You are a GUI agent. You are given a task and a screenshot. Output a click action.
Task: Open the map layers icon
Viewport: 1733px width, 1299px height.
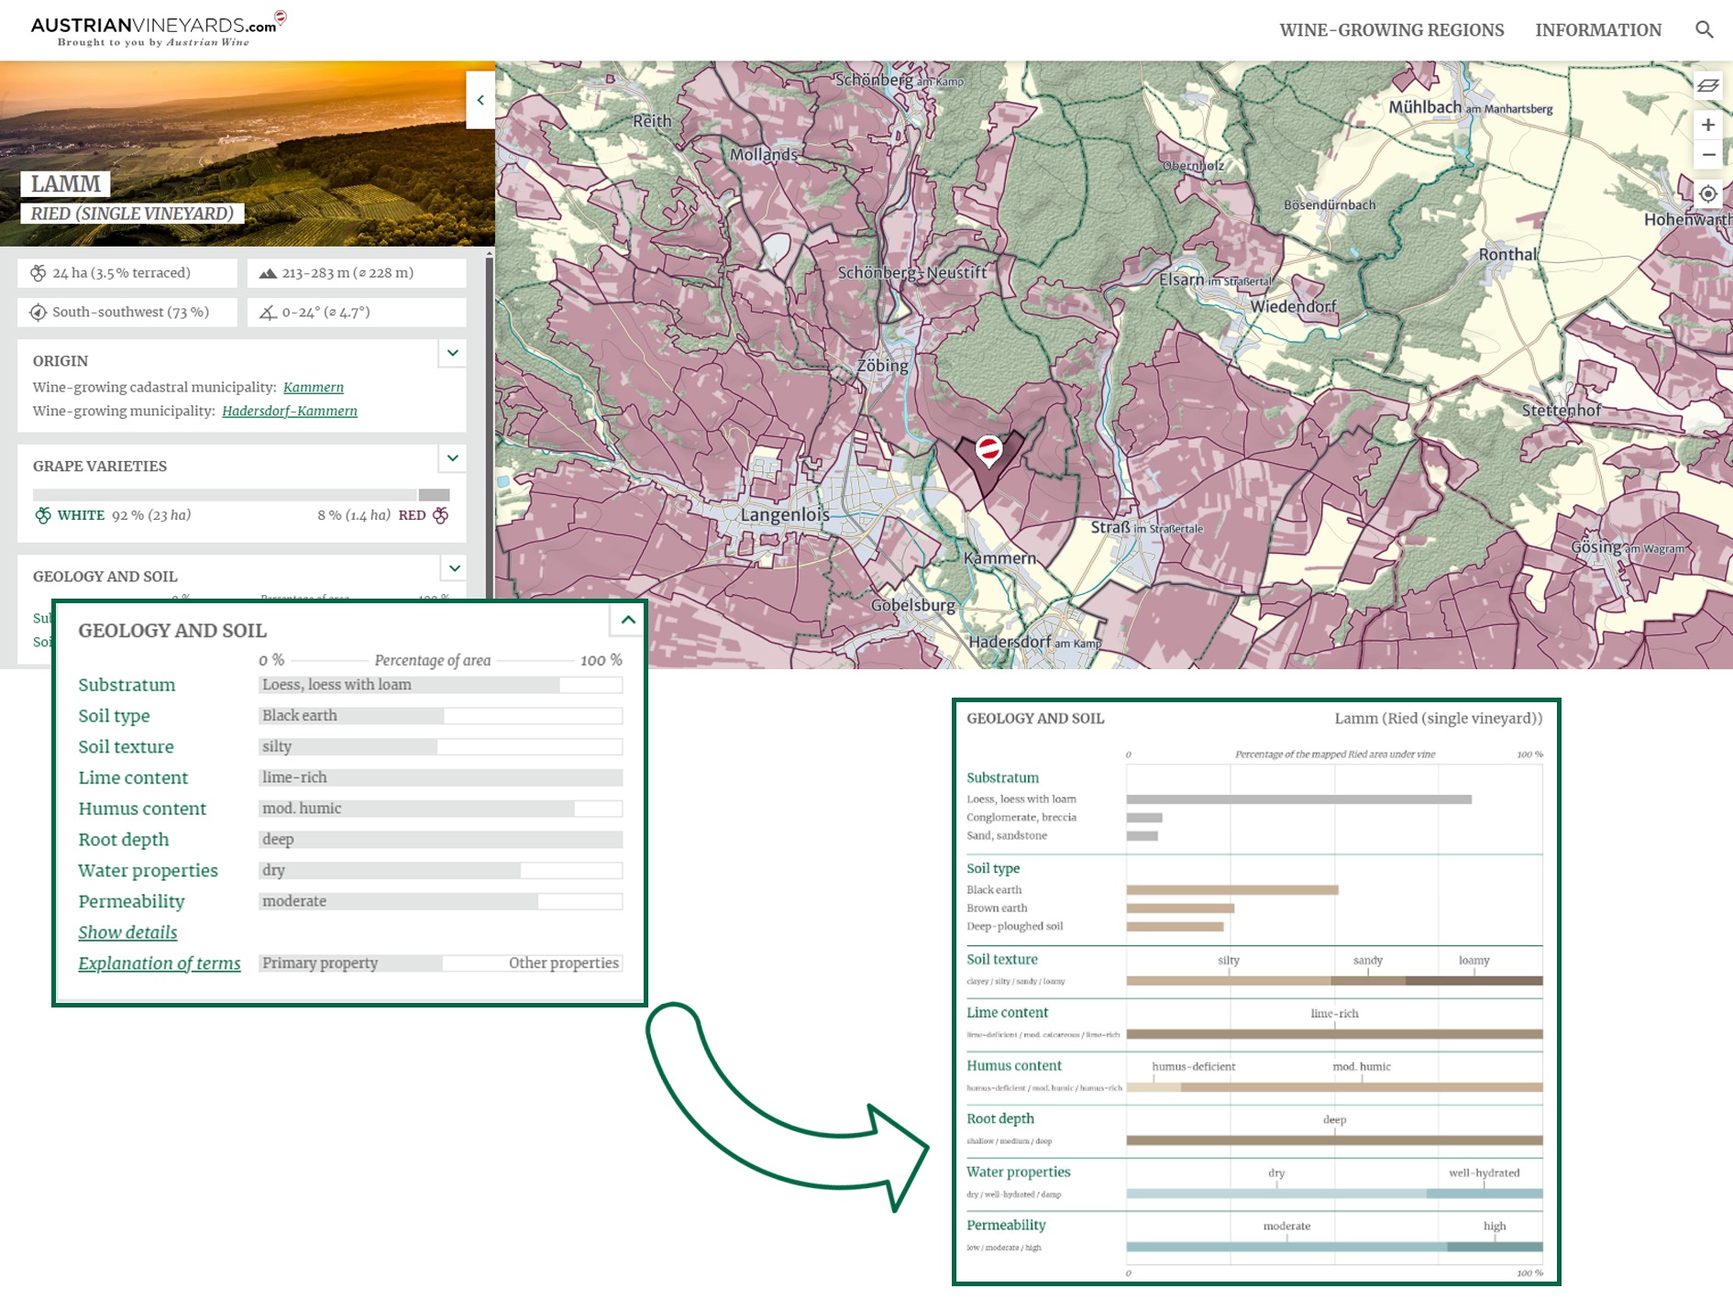pyautogui.click(x=1707, y=85)
